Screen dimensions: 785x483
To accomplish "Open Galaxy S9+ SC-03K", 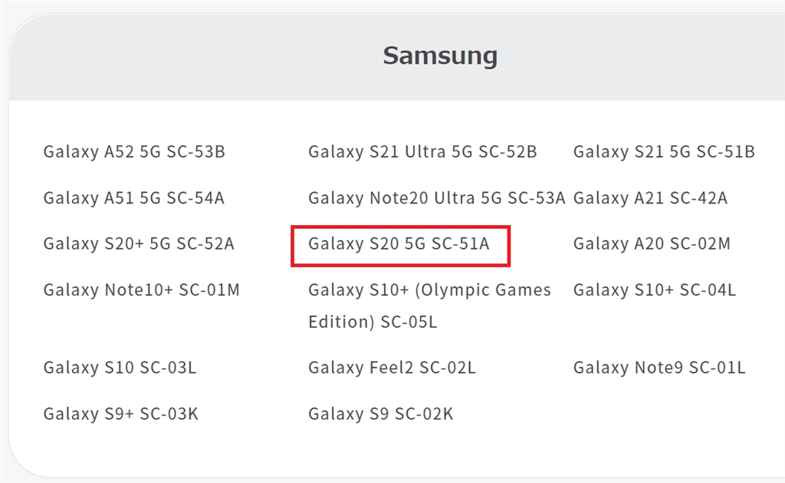I will (121, 414).
